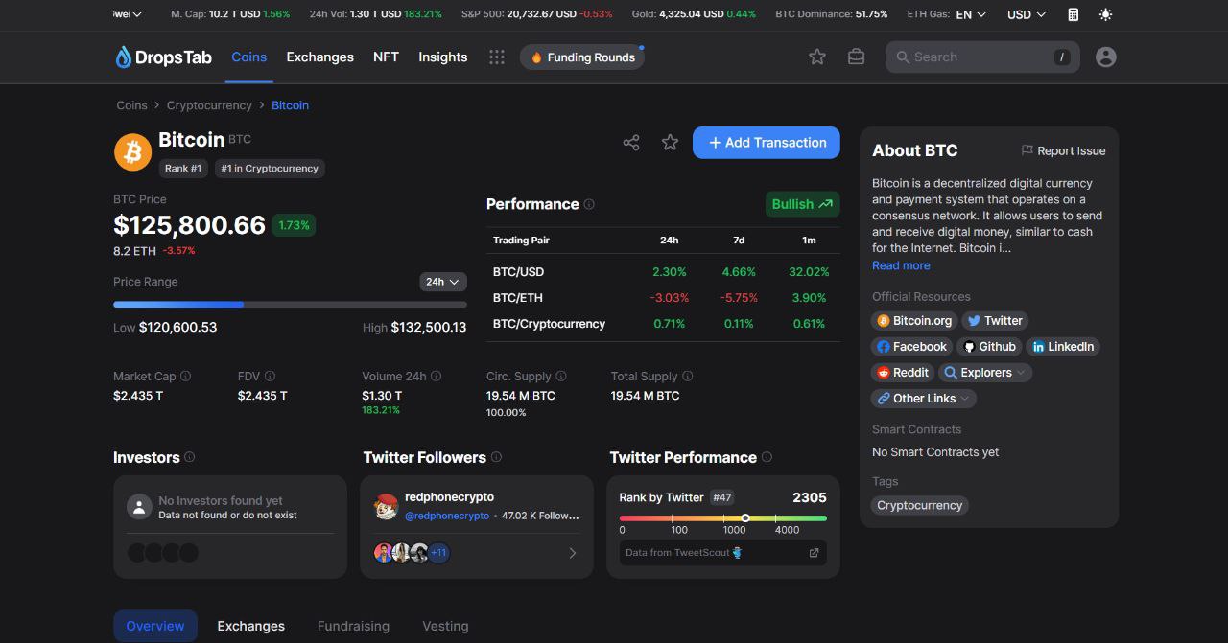Screen dimensions: 1228x643
Task: Open the Bitcoin.org official link
Action: click(914, 321)
